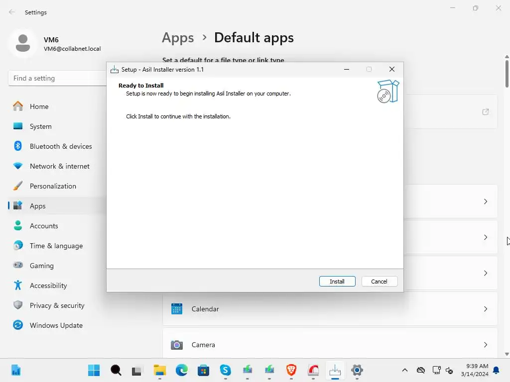Click the Network wifi icon in sidebar
The image size is (510, 382).
click(x=18, y=166)
